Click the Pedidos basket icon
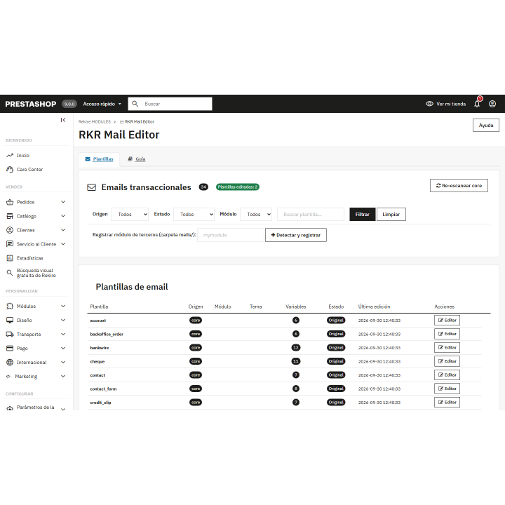The image size is (505, 505). (10, 202)
